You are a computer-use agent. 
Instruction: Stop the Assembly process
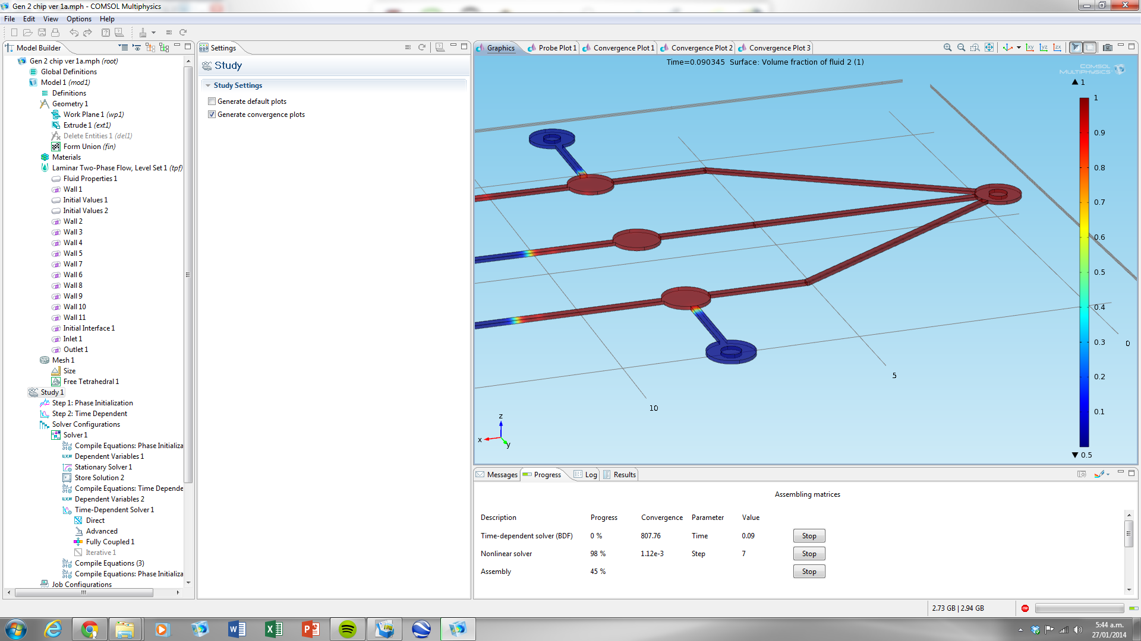(x=809, y=572)
